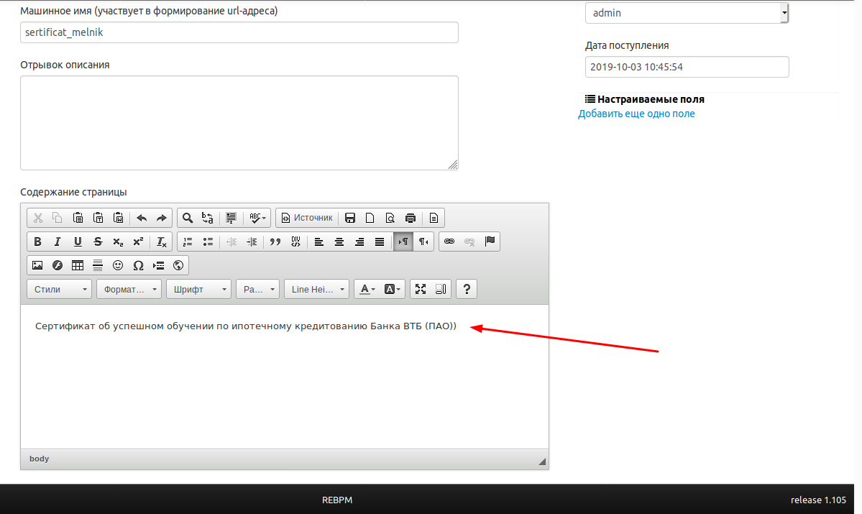
Task: Open text color picker
Action: (367, 289)
